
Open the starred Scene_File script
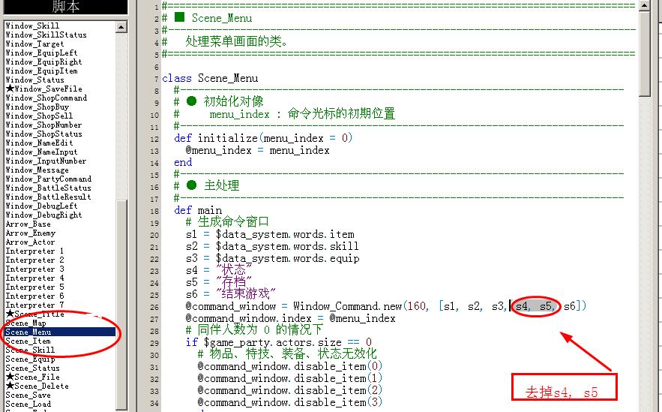click(x=32, y=377)
